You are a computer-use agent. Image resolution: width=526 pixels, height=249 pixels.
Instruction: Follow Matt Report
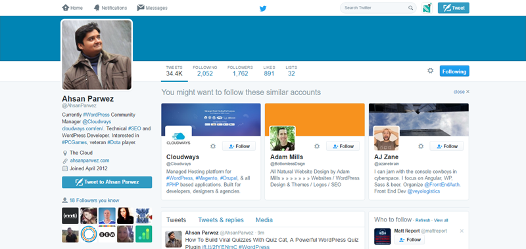[409, 240]
